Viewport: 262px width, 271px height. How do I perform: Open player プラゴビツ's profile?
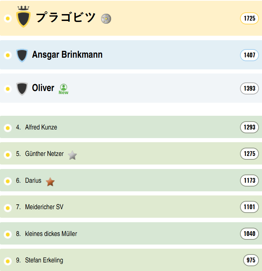[66, 18]
